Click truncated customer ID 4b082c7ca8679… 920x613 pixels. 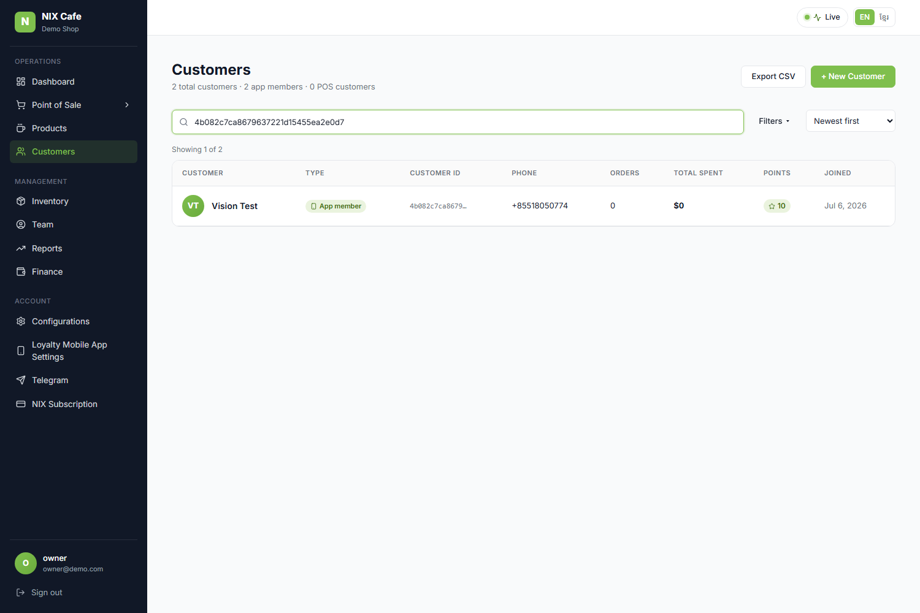pyautogui.click(x=438, y=206)
